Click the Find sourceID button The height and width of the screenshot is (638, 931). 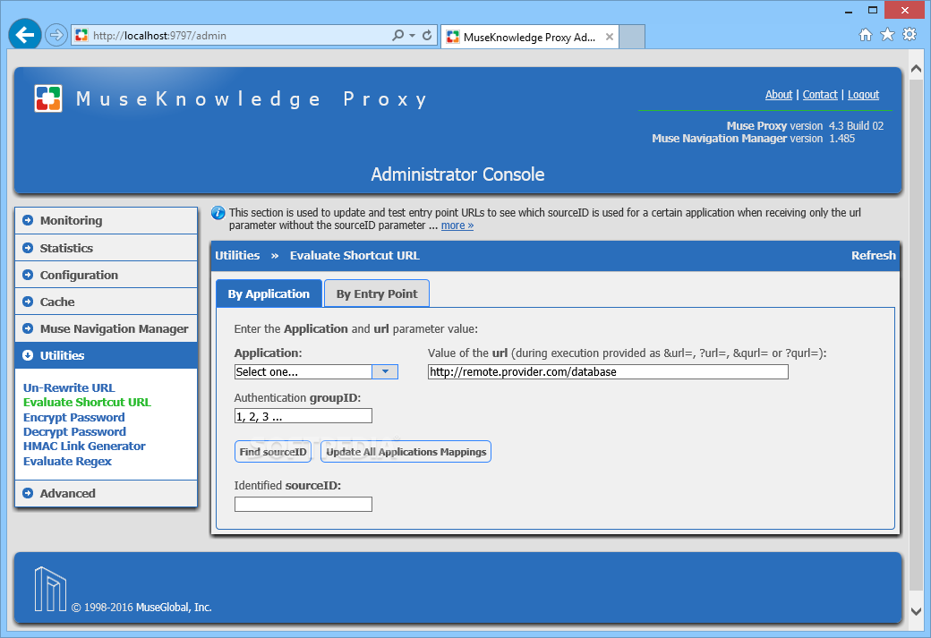(x=273, y=452)
